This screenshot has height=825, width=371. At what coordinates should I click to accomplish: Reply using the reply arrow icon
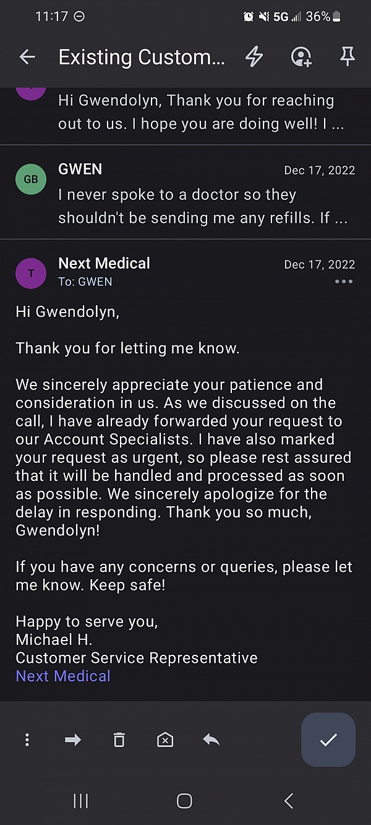[x=210, y=740]
